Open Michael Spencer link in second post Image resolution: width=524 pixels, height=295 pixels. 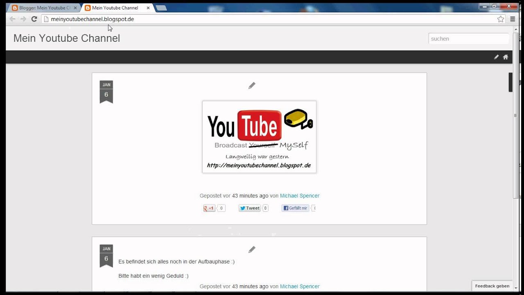click(300, 286)
